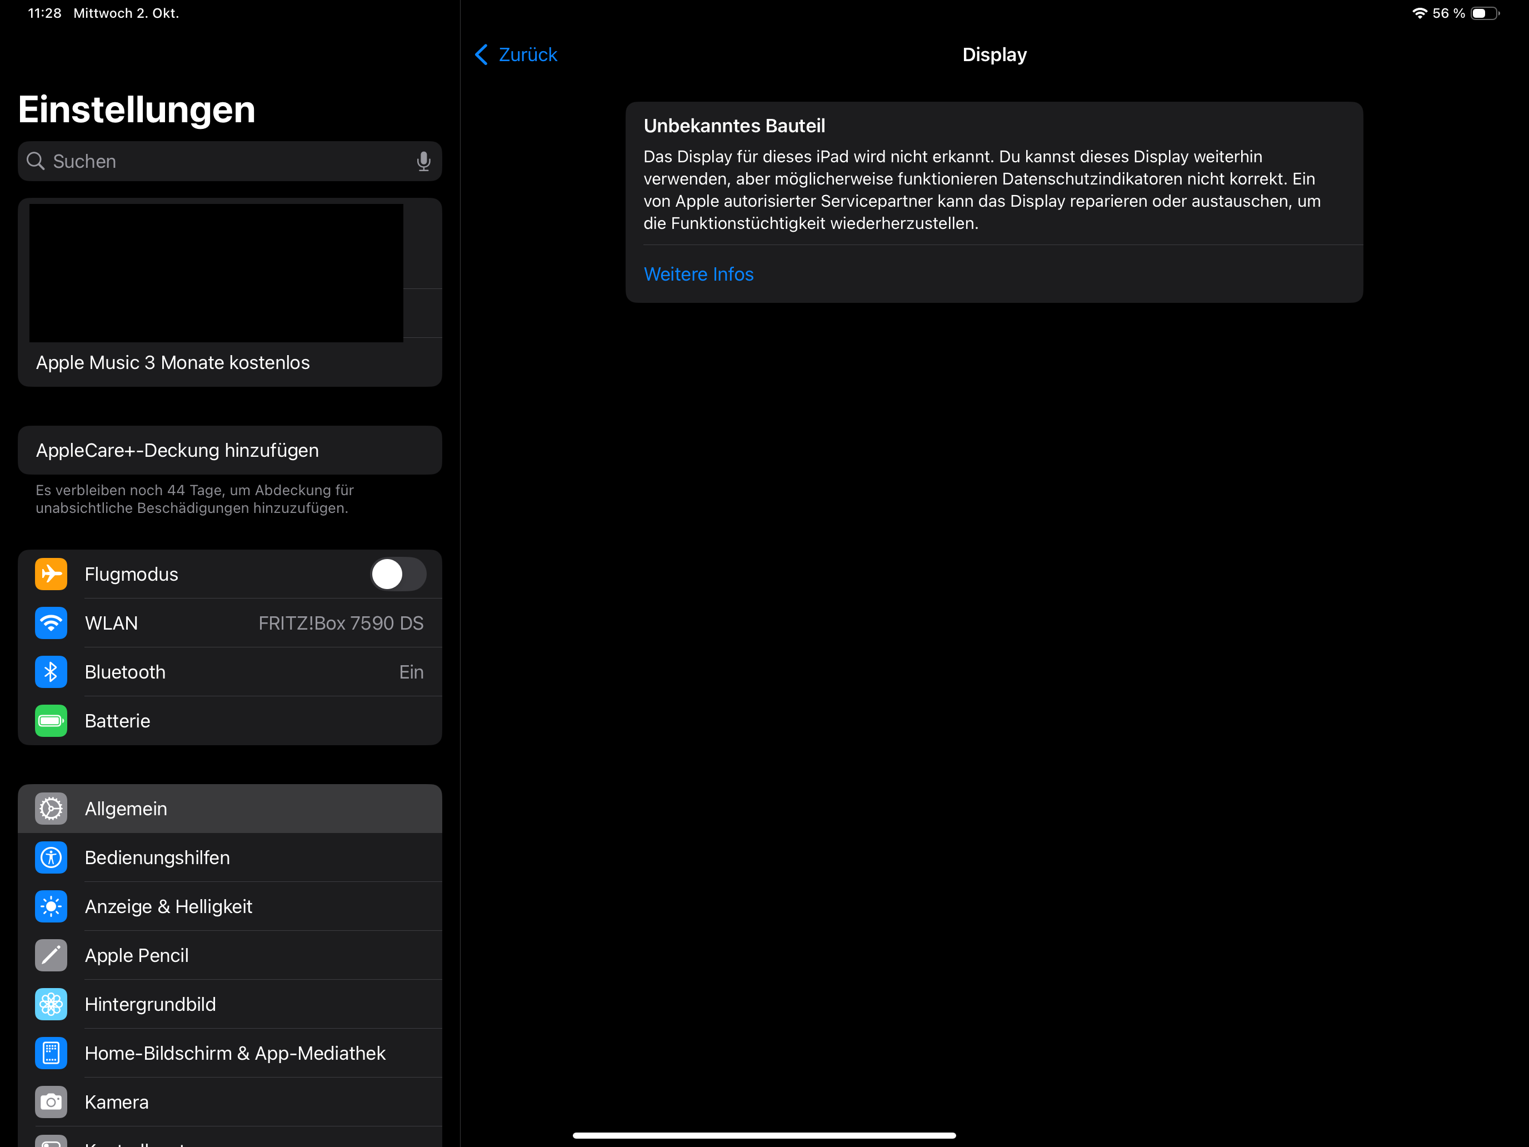
Task: Tap the Flugmodus airplane icon
Action: click(x=51, y=574)
